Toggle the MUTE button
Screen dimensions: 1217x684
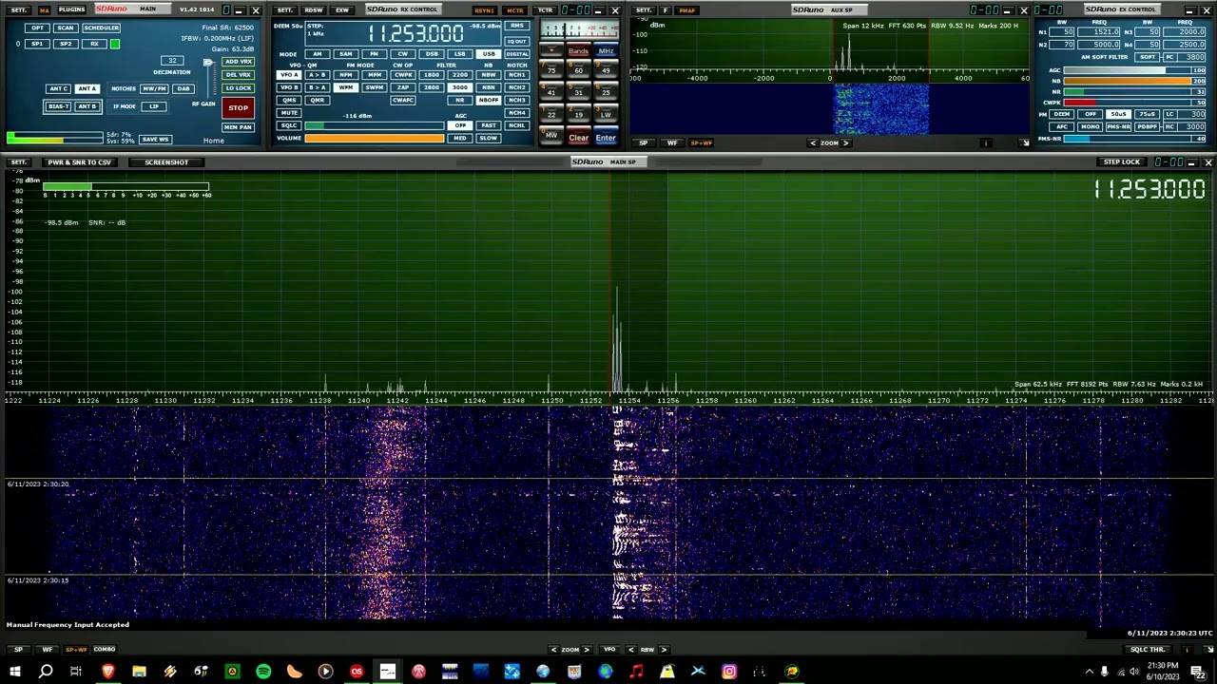[x=288, y=112]
